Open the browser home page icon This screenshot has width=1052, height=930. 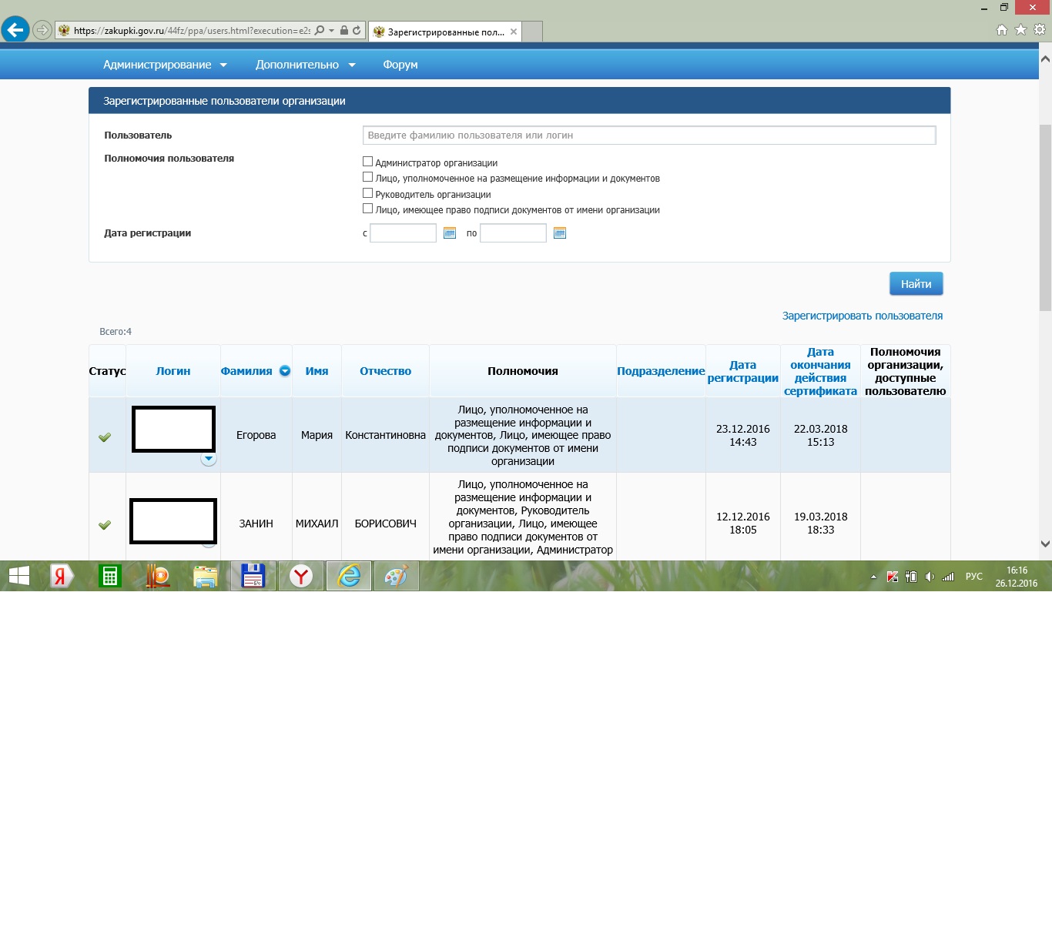point(1001,30)
